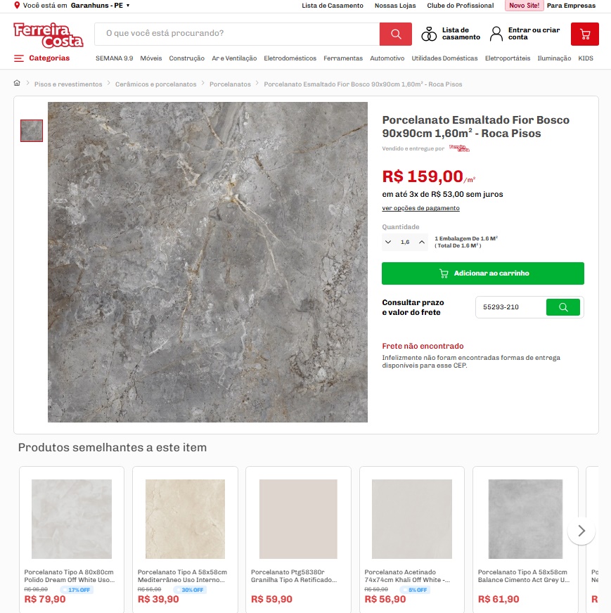Click the CEP input field
Image resolution: width=611 pixels, height=613 pixels.
coord(511,307)
